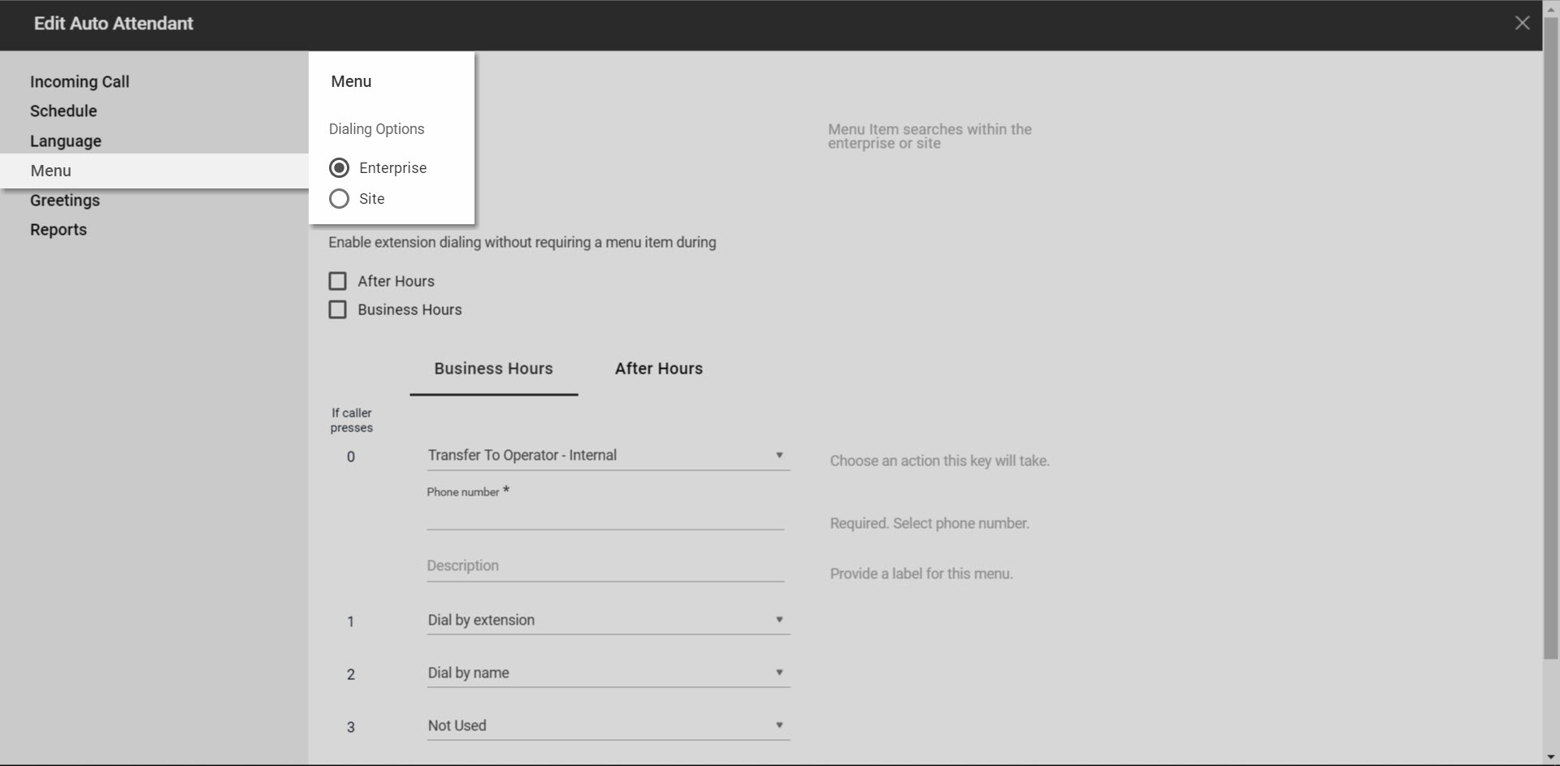The width and height of the screenshot is (1560, 766).
Task: Open the Reports section
Action: pyautogui.click(x=58, y=229)
